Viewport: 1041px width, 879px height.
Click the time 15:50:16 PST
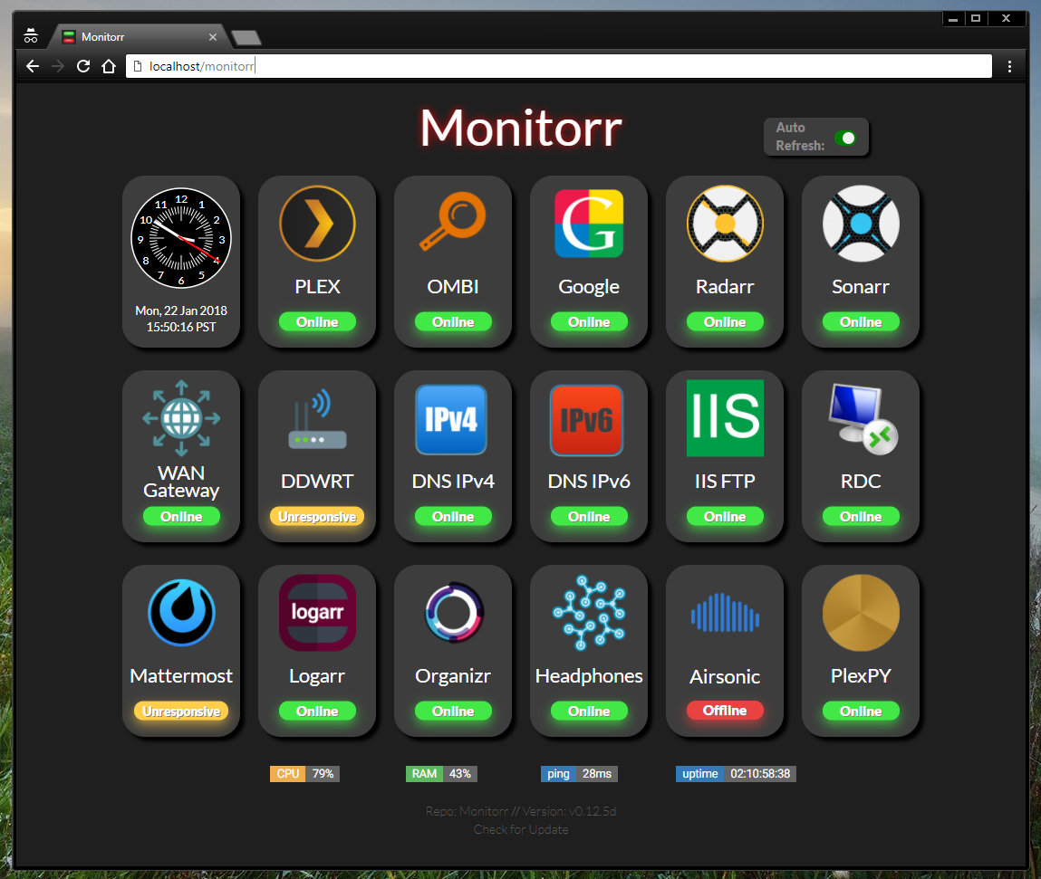181,327
